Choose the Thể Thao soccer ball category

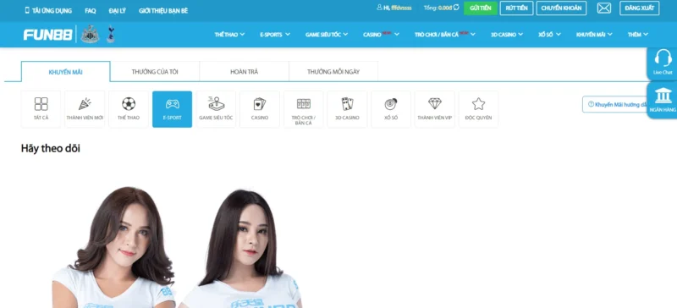[129, 109]
